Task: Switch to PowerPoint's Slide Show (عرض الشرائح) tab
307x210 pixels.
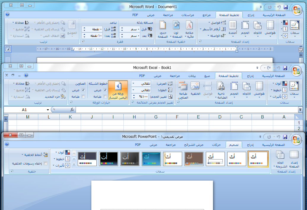Action: click(x=194, y=145)
